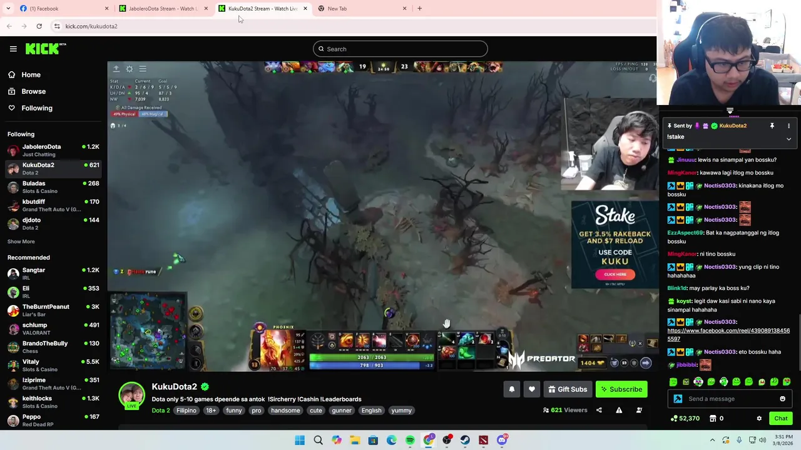The width and height of the screenshot is (801, 450).
Task: Open Vitaly recommended channel
Action: 53,365
